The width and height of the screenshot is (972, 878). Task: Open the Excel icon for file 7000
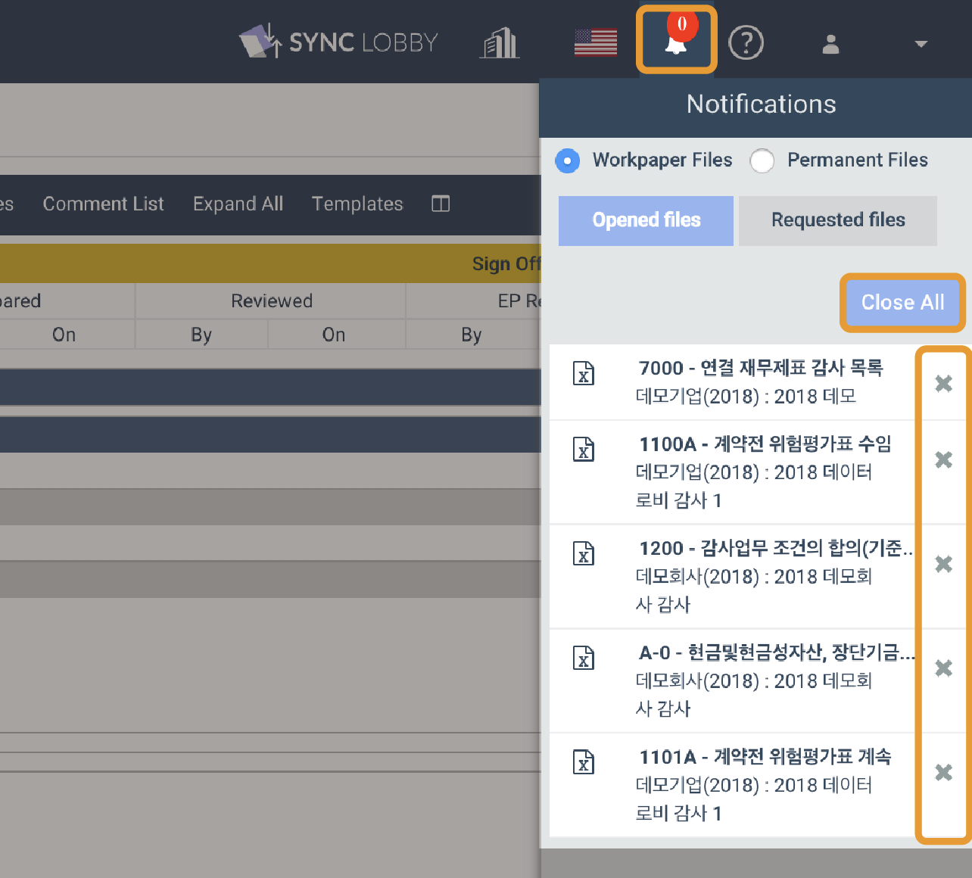pyautogui.click(x=583, y=373)
